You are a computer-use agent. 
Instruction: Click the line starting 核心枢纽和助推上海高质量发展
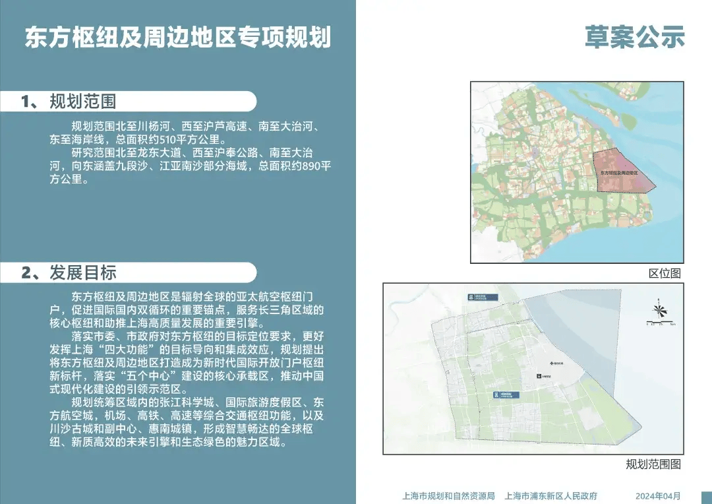[x=157, y=324]
